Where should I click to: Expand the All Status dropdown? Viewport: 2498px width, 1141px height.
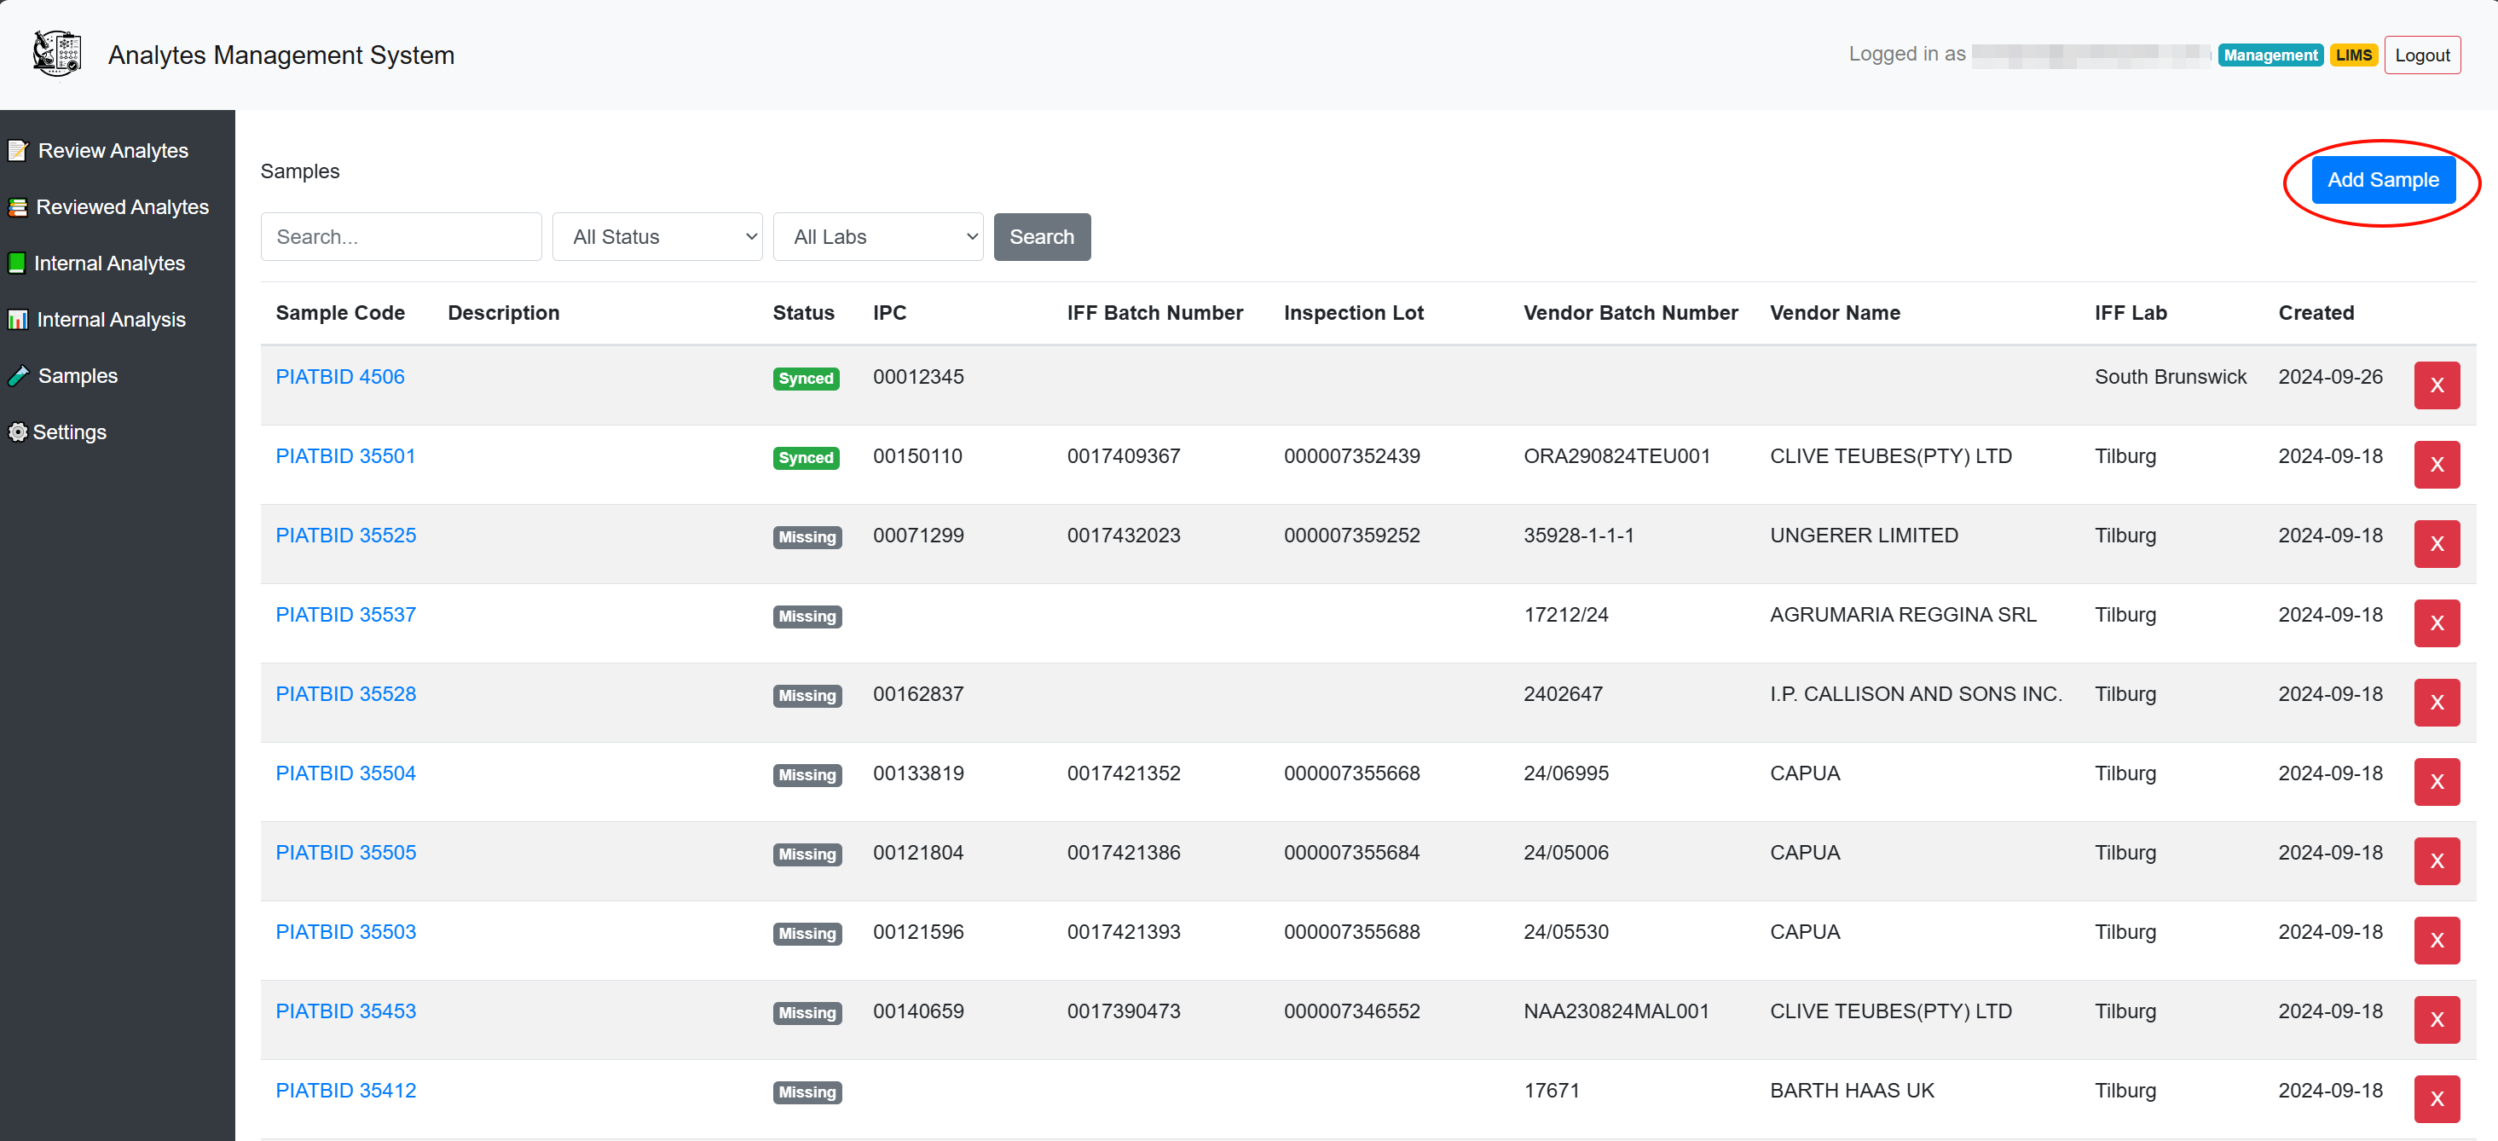[656, 237]
